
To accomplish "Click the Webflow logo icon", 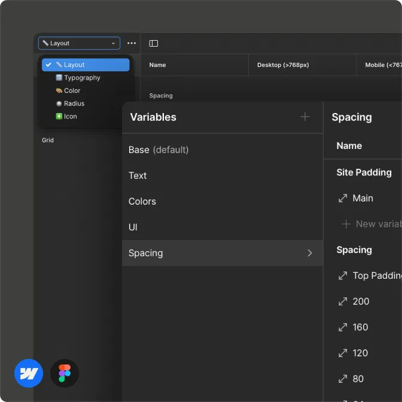I will (29, 374).
